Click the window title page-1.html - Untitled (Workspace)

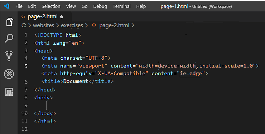196,6
